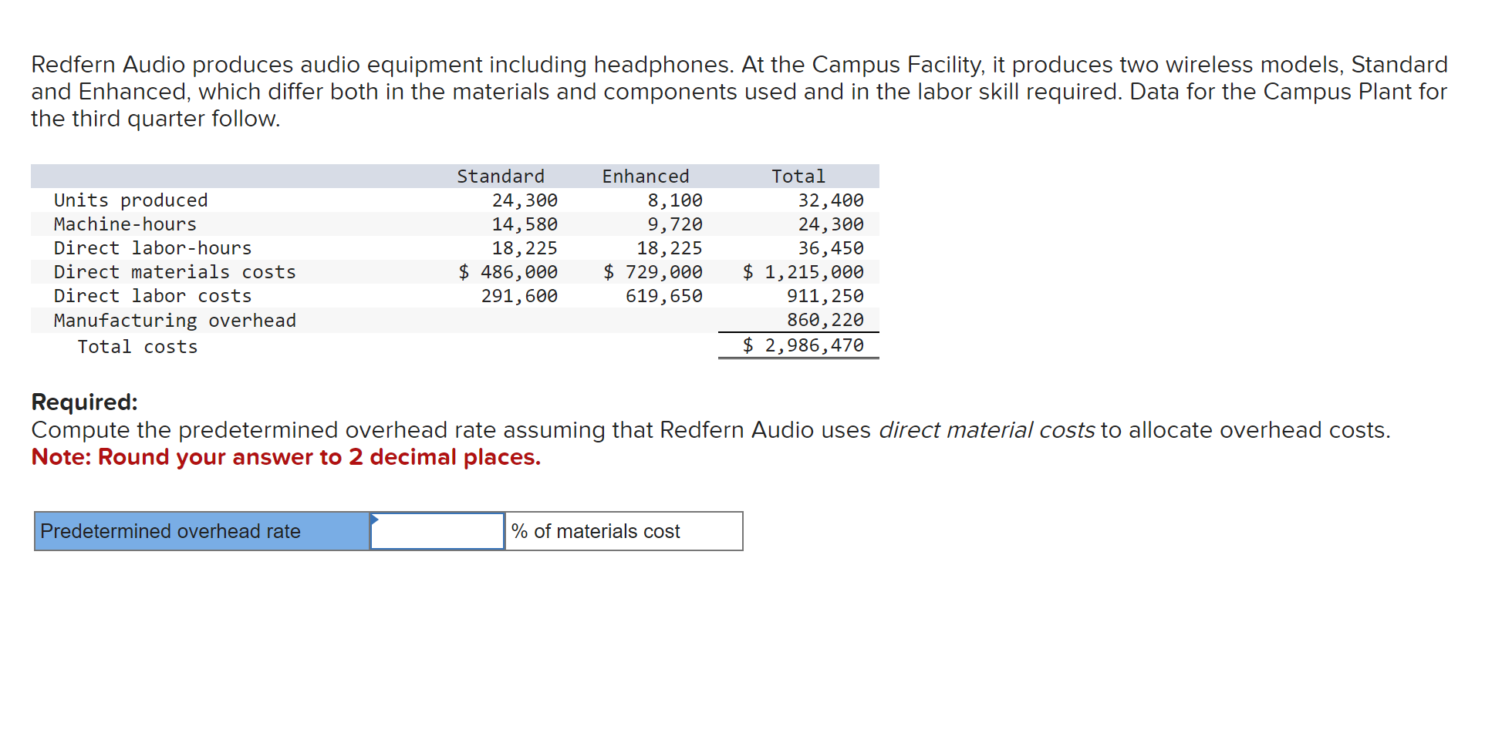Select the manufacturing overhead amount 860,220
This screenshot has width=1502, height=740.
point(825,319)
